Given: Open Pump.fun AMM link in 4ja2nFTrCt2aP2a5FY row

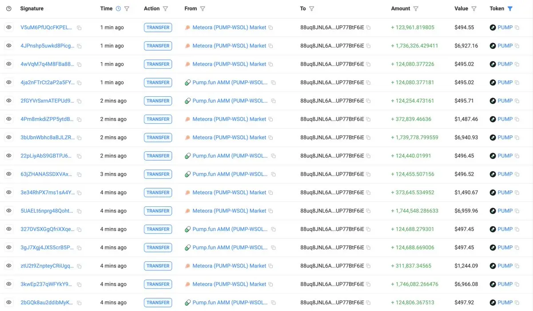Looking at the screenshot, I should tap(230, 83).
